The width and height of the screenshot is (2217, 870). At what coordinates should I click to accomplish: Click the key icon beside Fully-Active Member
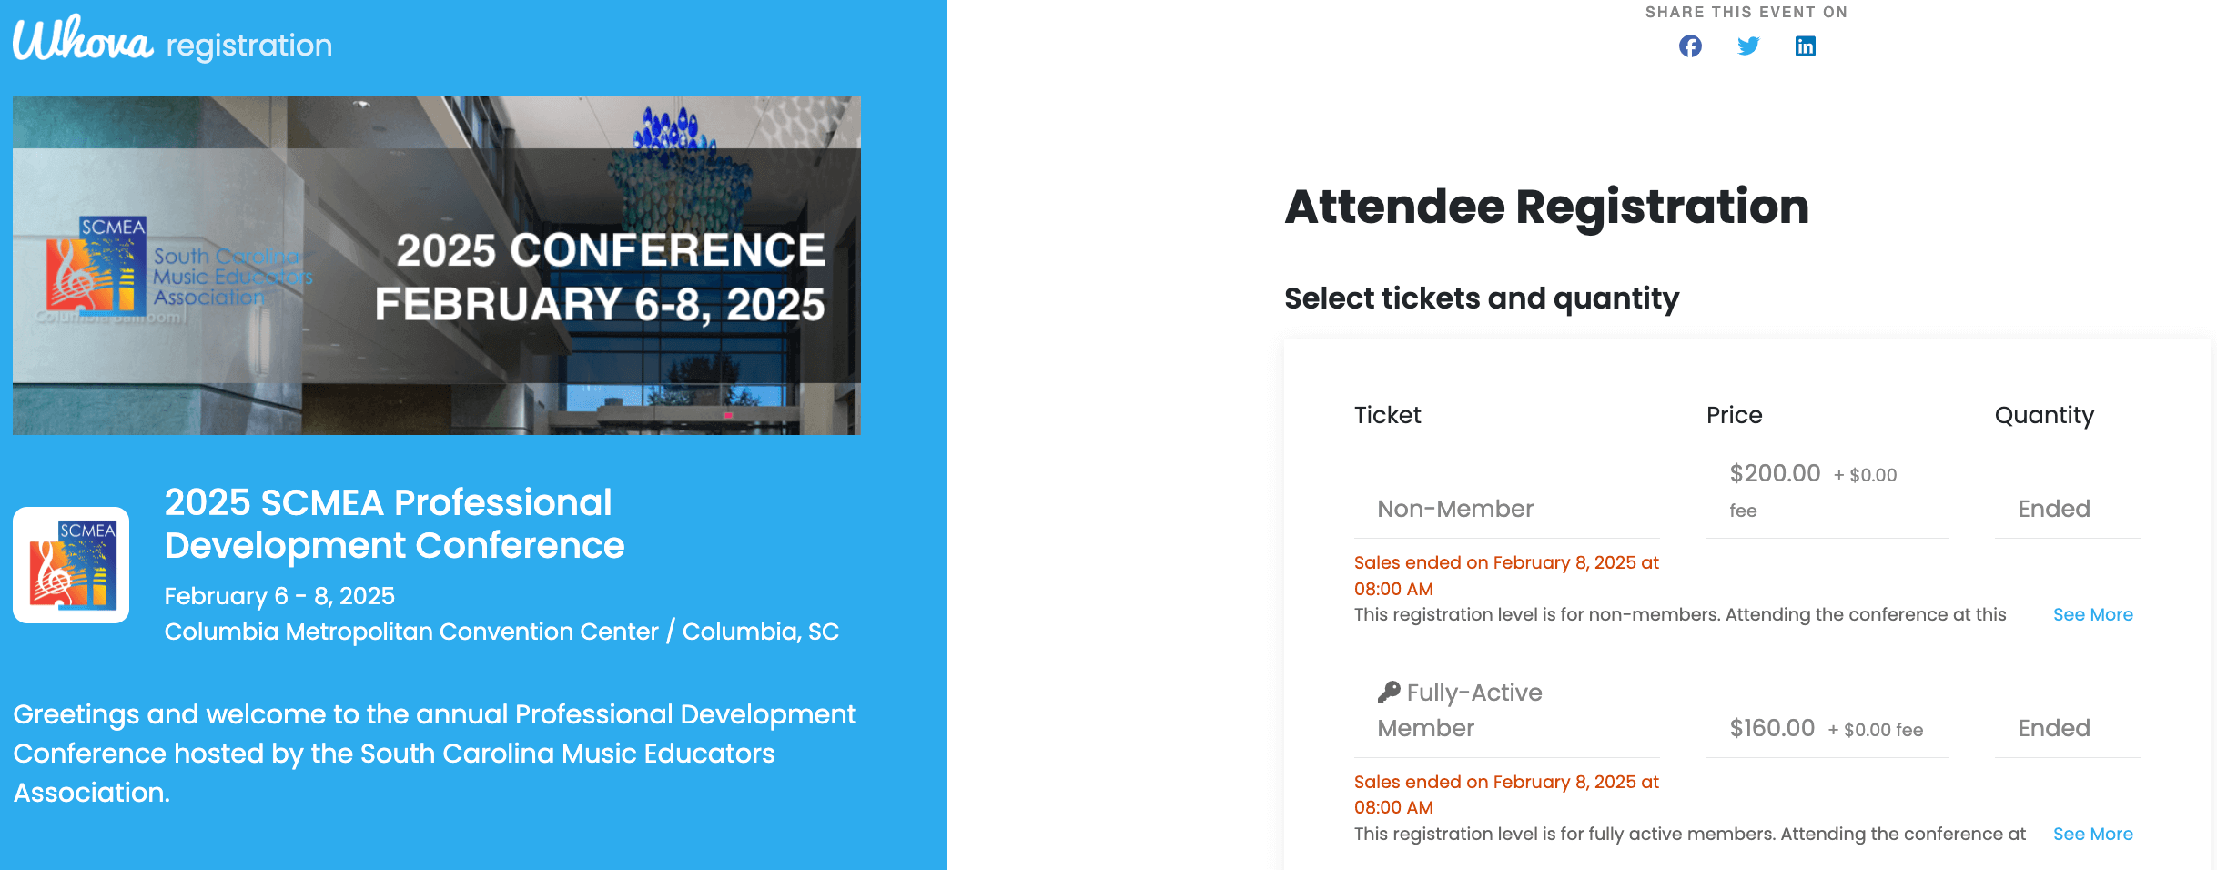[x=1389, y=693]
